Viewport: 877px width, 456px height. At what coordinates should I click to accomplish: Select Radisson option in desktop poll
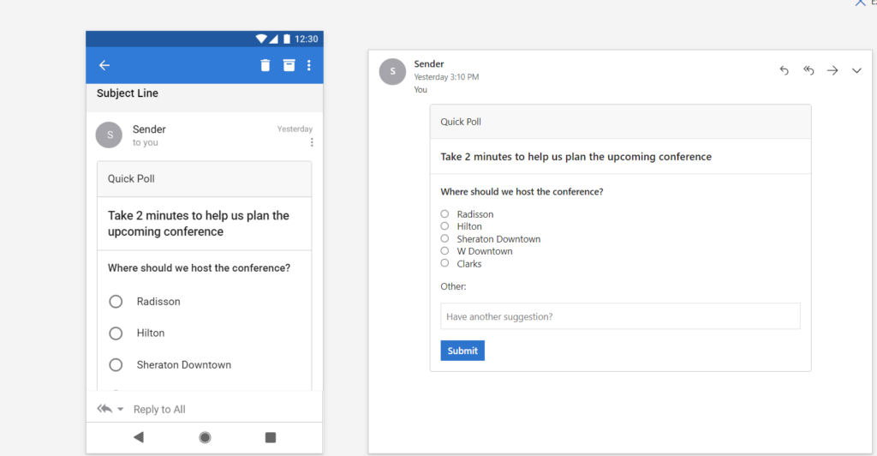tap(444, 213)
